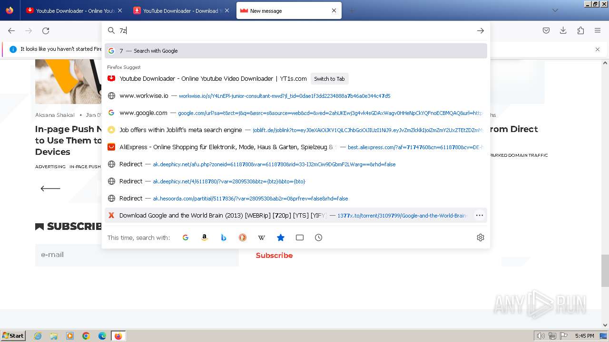Open the Action Center flag icon in tray

point(564,336)
